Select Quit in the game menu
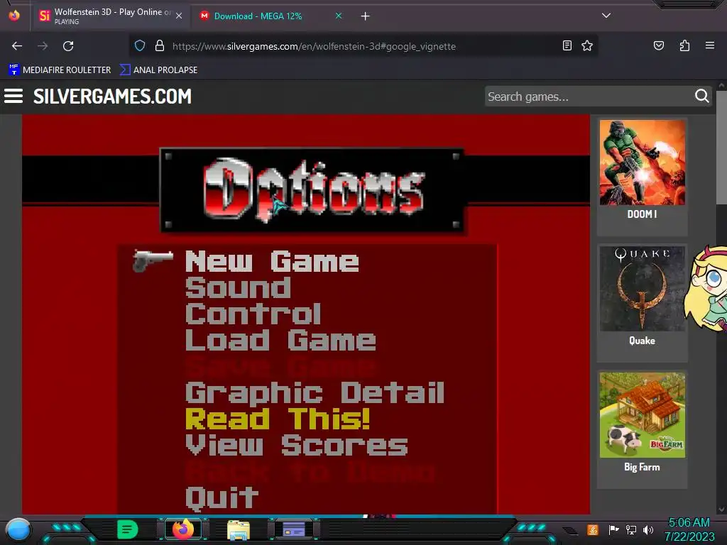The height and width of the screenshot is (545, 727). pos(222,498)
